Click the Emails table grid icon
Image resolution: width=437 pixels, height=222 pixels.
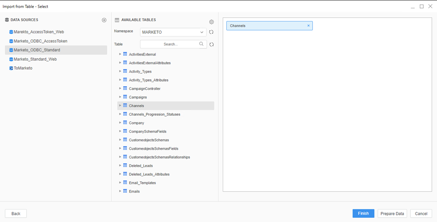(x=125, y=191)
